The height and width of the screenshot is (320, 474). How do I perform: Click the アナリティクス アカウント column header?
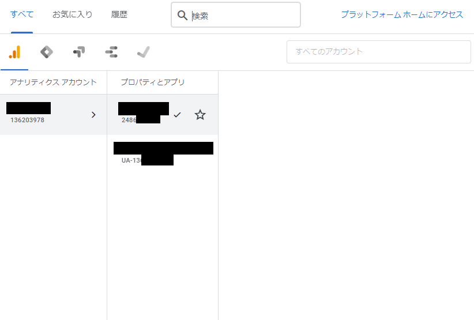(53, 82)
